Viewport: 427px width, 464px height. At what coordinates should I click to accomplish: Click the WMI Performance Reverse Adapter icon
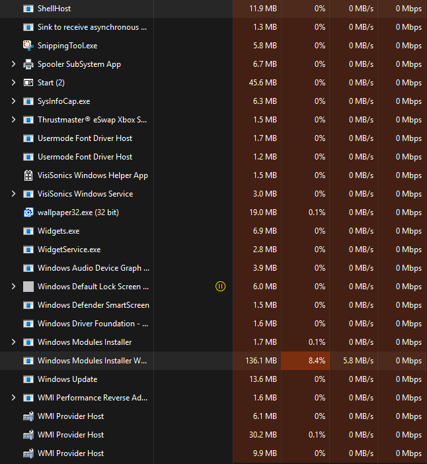click(28, 398)
